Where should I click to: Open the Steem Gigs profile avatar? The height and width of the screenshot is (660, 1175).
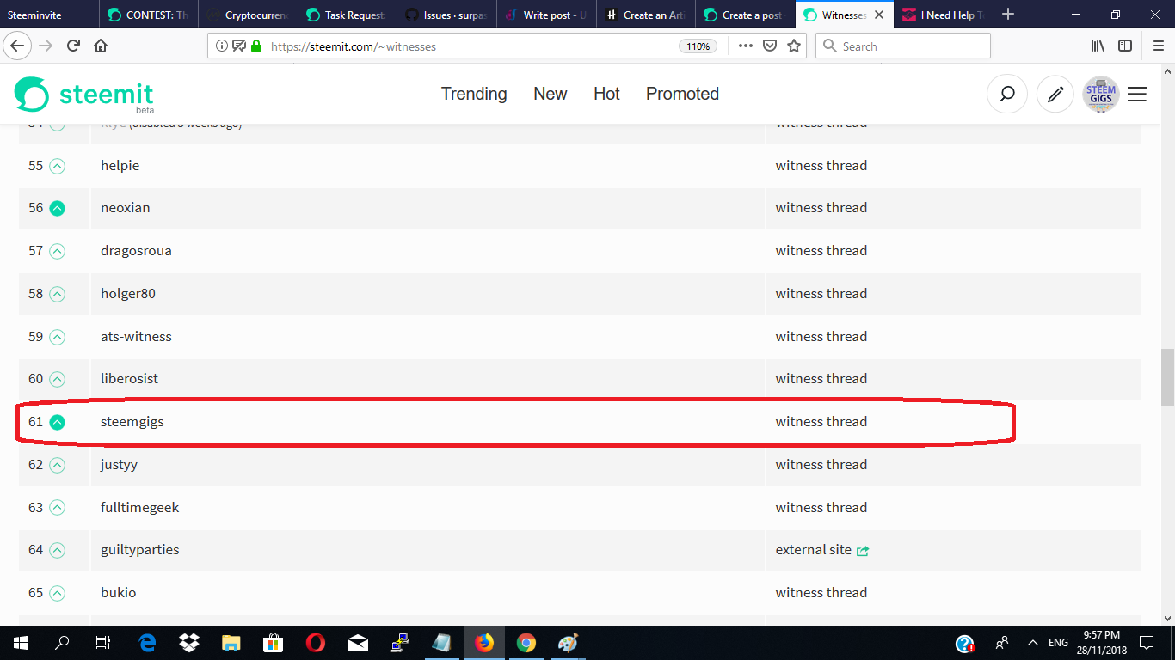click(x=1101, y=95)
